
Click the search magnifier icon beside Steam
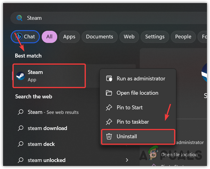point(19,18)
